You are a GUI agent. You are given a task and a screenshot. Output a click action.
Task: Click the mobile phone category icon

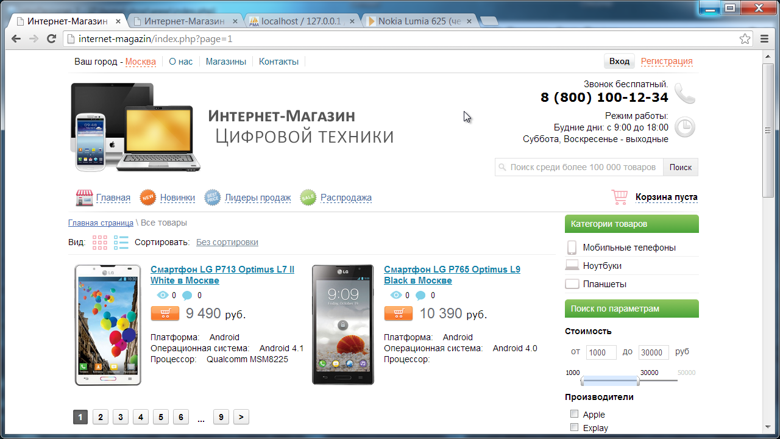pyautogui.click(x=572, y=248)
